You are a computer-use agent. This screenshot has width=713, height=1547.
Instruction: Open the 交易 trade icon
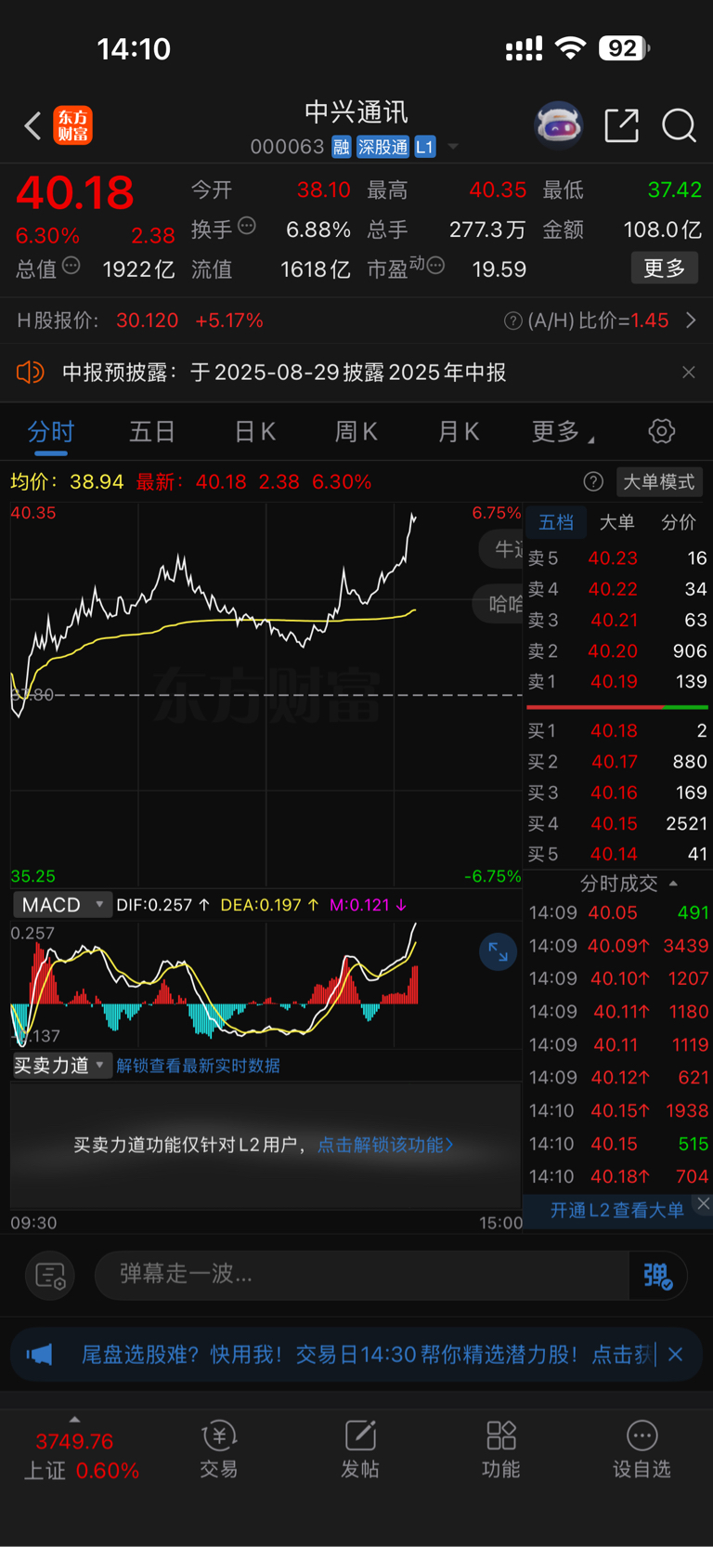click(219, 1449)
